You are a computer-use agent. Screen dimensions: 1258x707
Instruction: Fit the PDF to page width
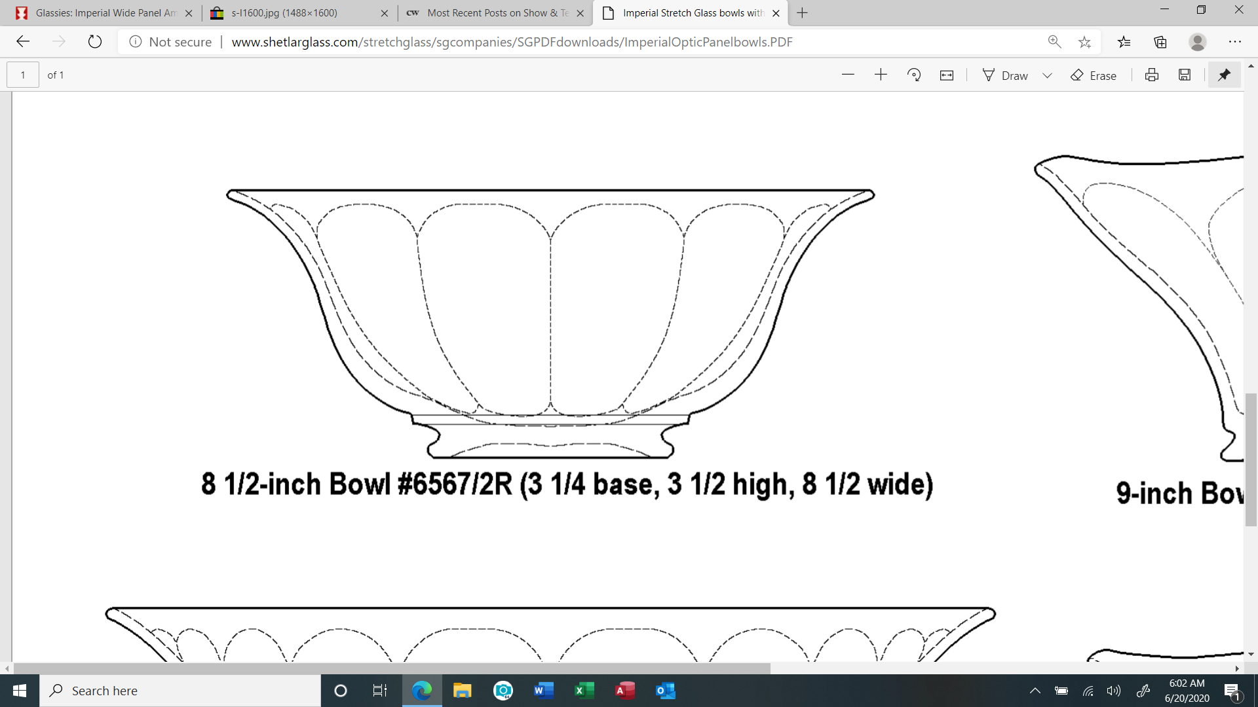coord(946,75)
